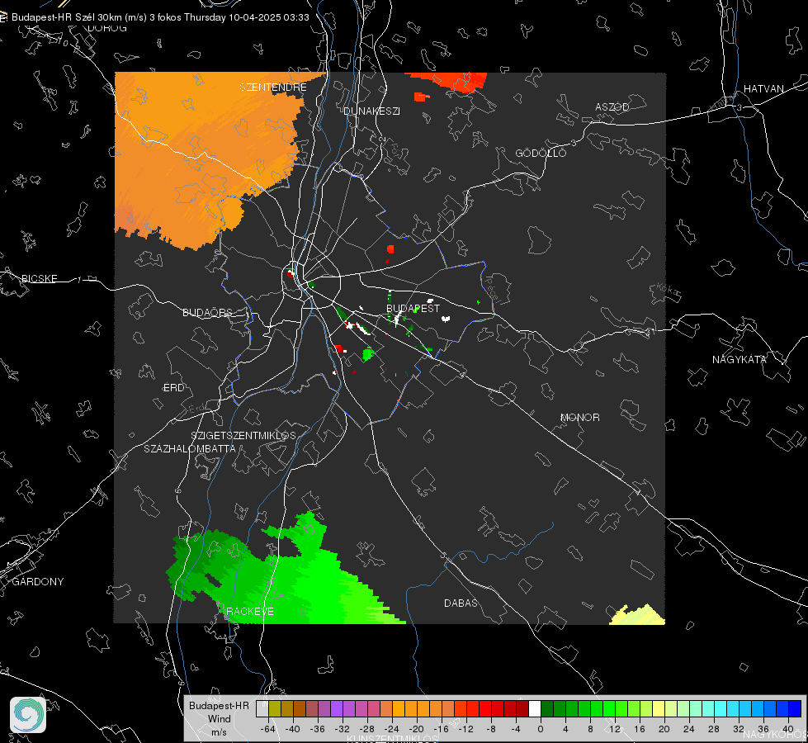Screen dimensions: 808x743
Task: Click the ÉRD town label
Action: (x=173, y=388)
